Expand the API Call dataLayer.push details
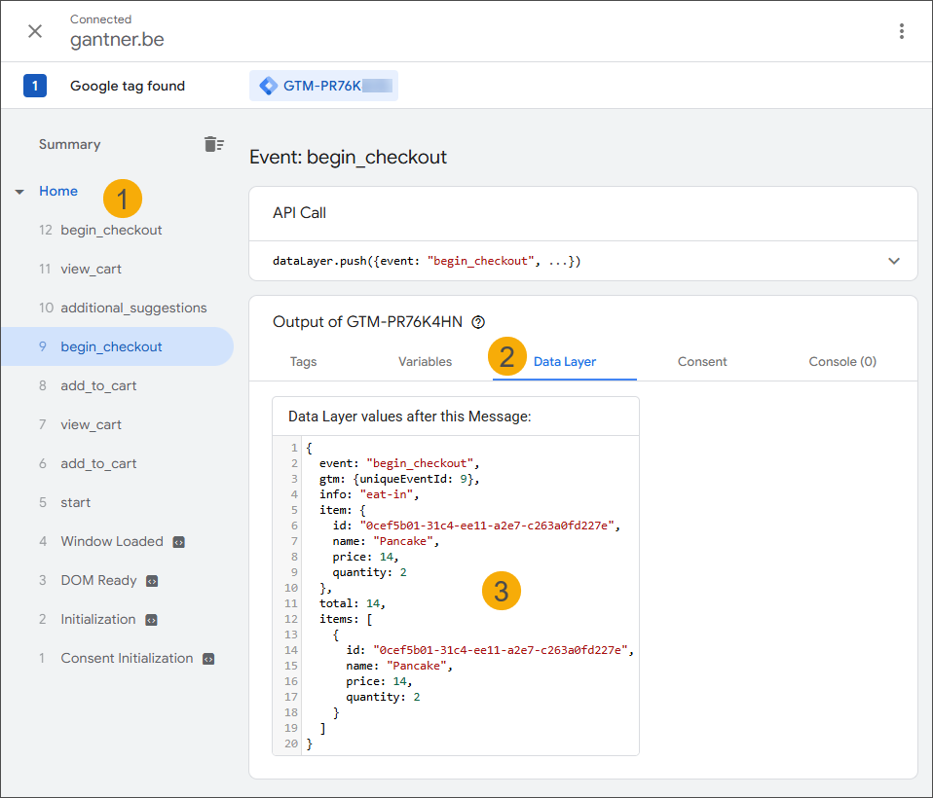933x798 pixels. 893,261
